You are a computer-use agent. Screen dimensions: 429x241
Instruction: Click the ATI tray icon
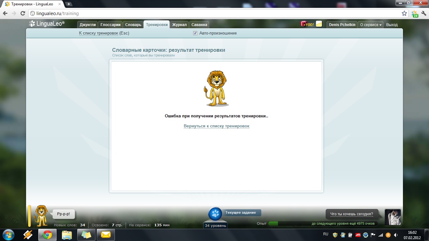point(358,235)
